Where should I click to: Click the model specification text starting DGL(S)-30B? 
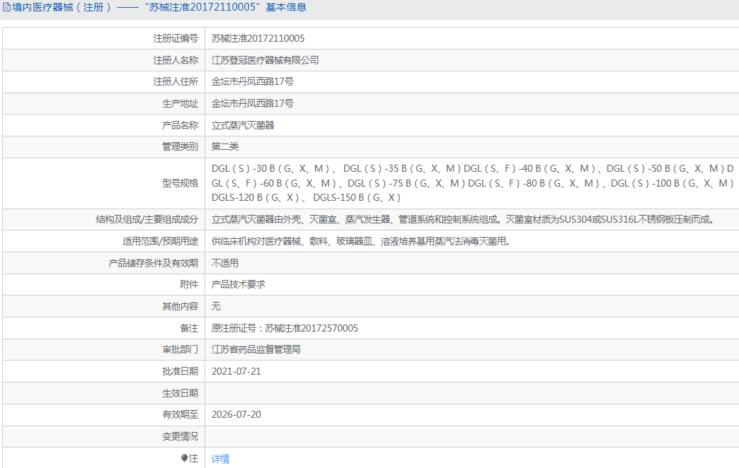473,183
